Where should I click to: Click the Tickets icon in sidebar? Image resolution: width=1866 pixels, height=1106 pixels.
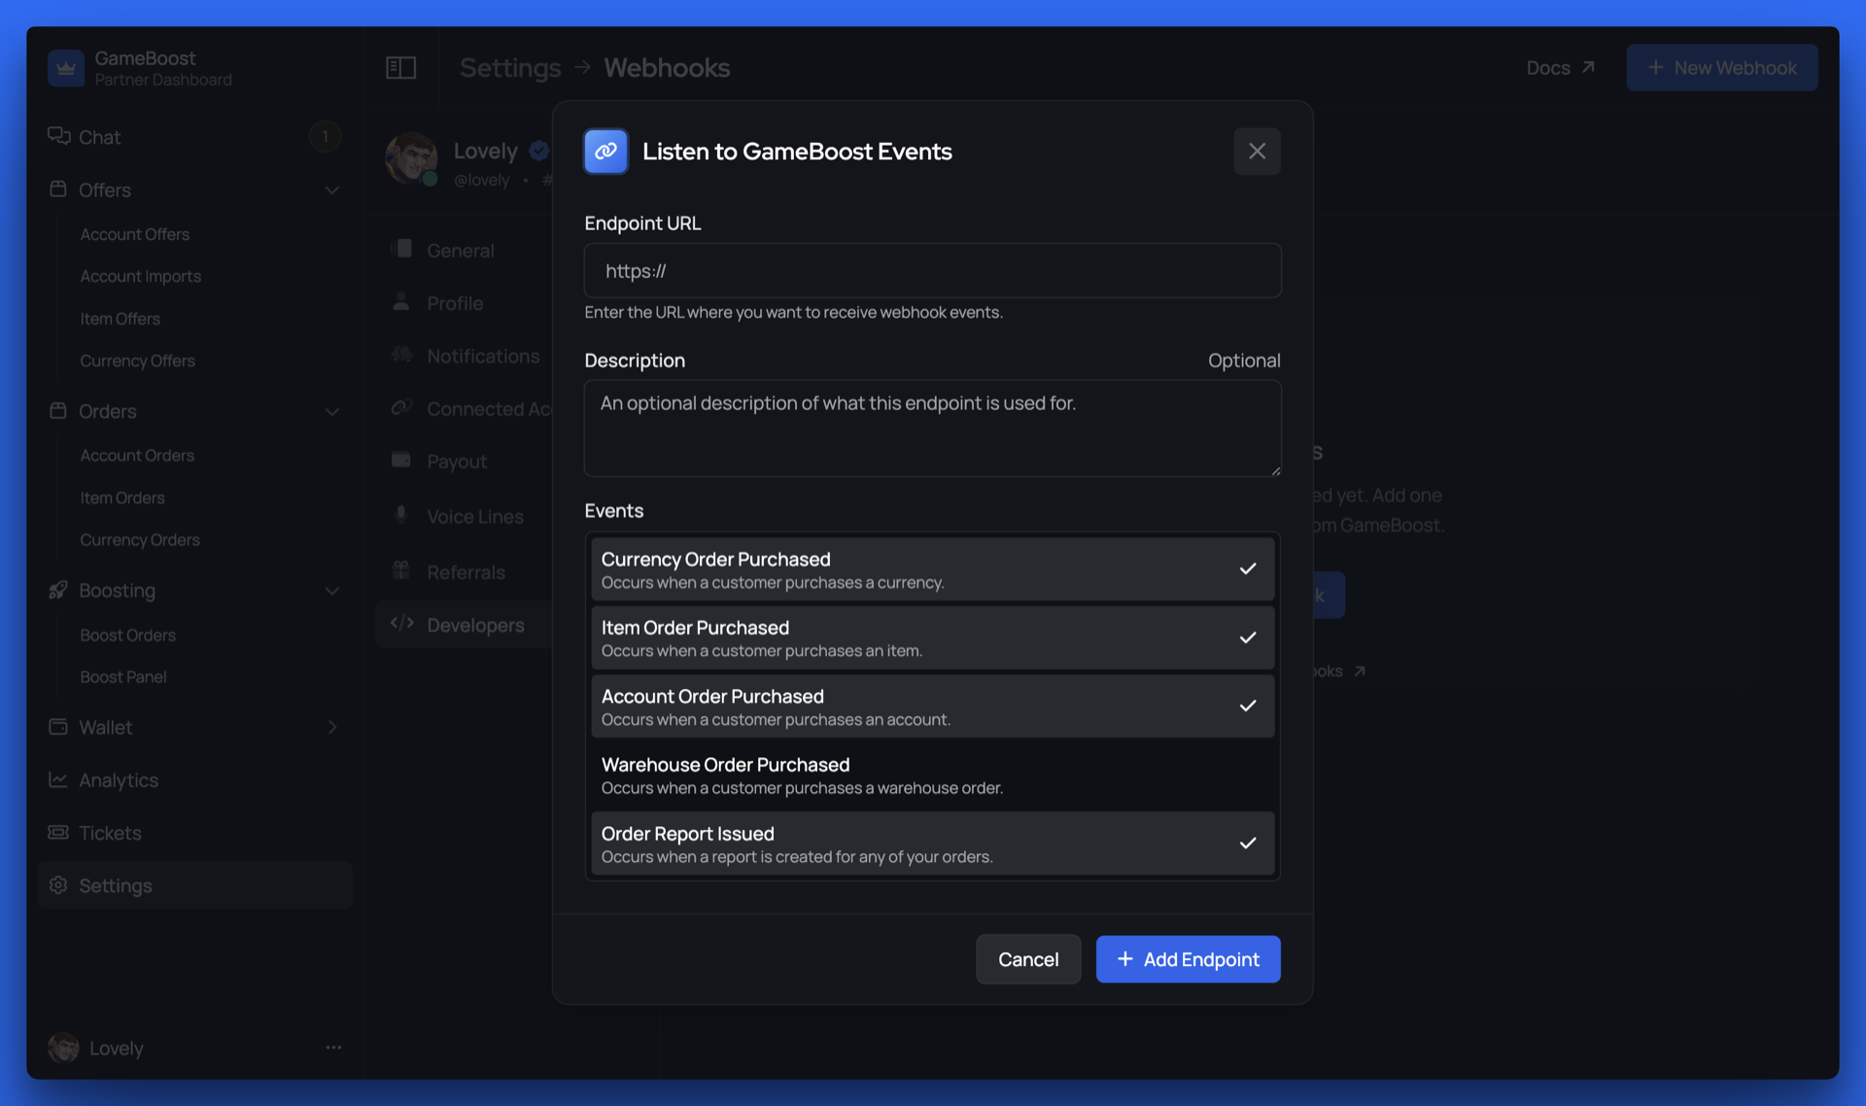[58, 832]
